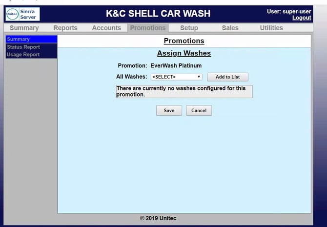Click the K&C SHELL CAR WASH title

point(158,13)
